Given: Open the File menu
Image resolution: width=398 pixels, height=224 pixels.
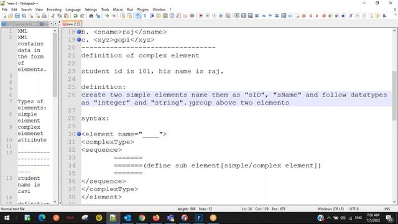Looking at the screenshot, I should tap(4, 9).
